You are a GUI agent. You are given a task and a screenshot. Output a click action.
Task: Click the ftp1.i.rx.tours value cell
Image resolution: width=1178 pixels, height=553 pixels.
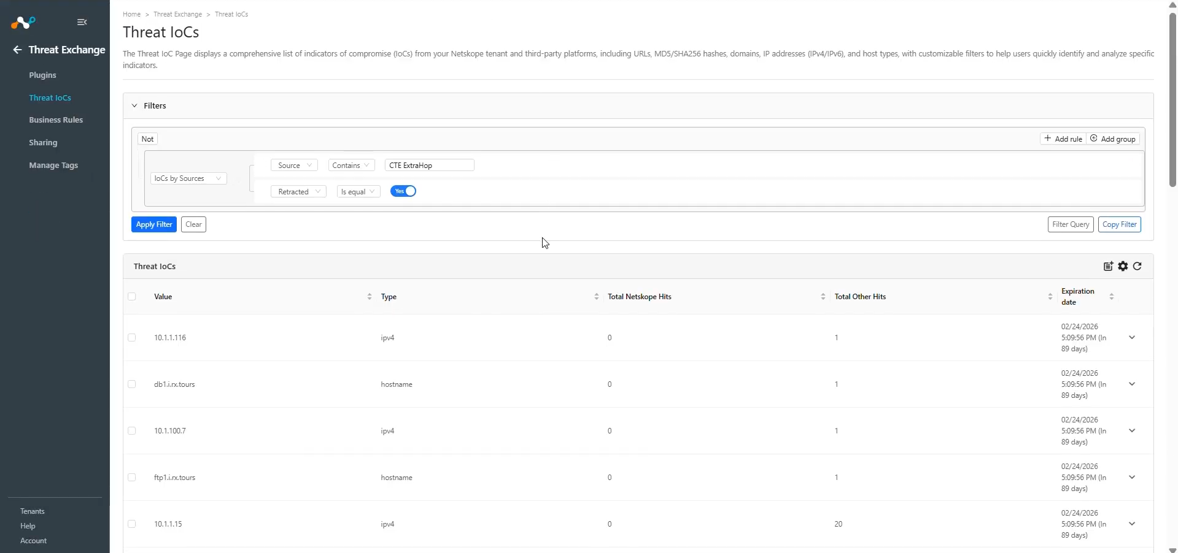click(x=174, y=478)
